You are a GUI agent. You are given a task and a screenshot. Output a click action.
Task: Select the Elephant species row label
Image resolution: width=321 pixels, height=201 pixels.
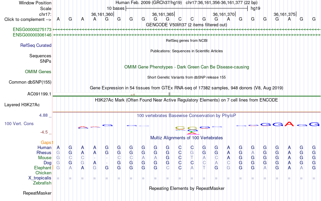(43, 168)
